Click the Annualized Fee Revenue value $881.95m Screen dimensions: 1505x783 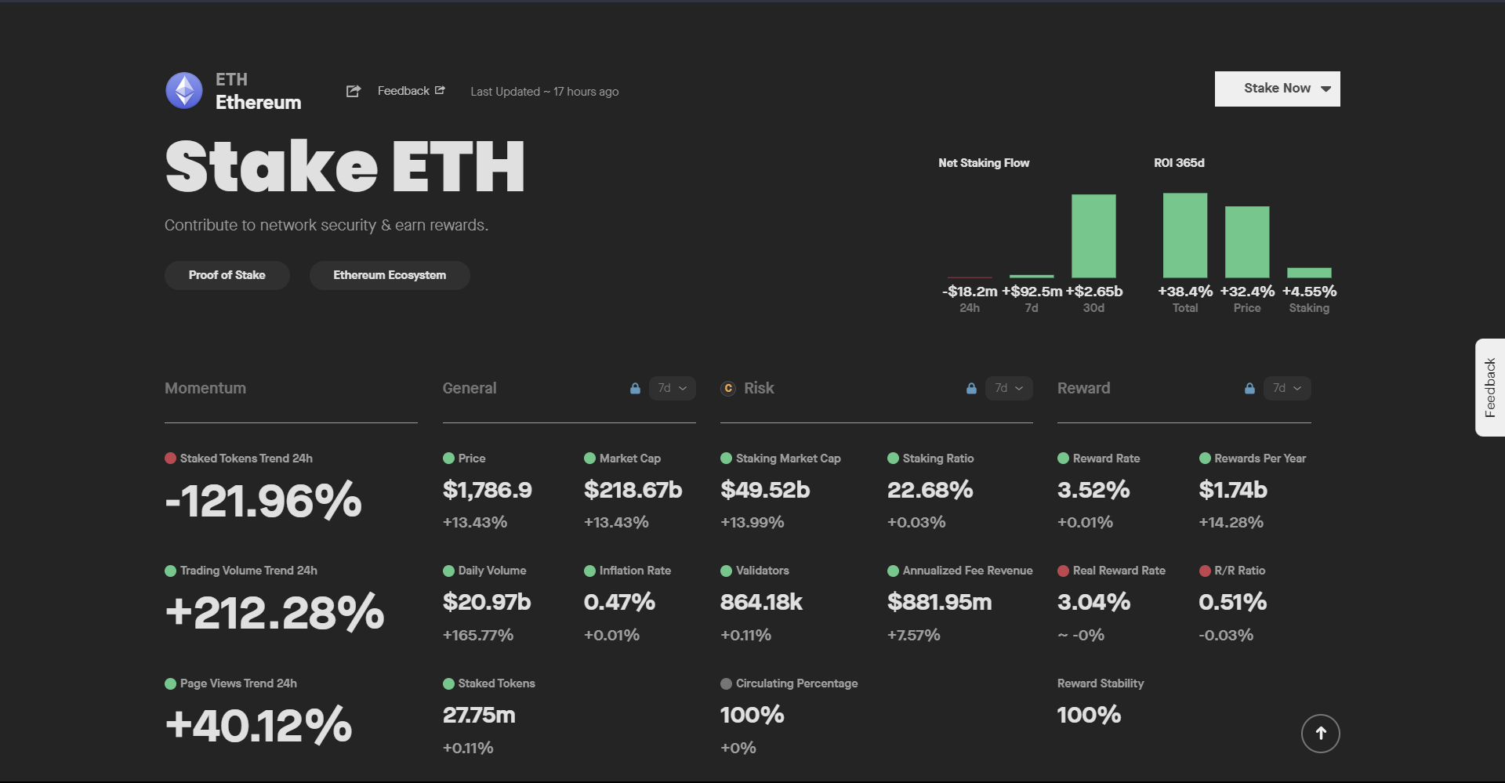coord(939,602)
